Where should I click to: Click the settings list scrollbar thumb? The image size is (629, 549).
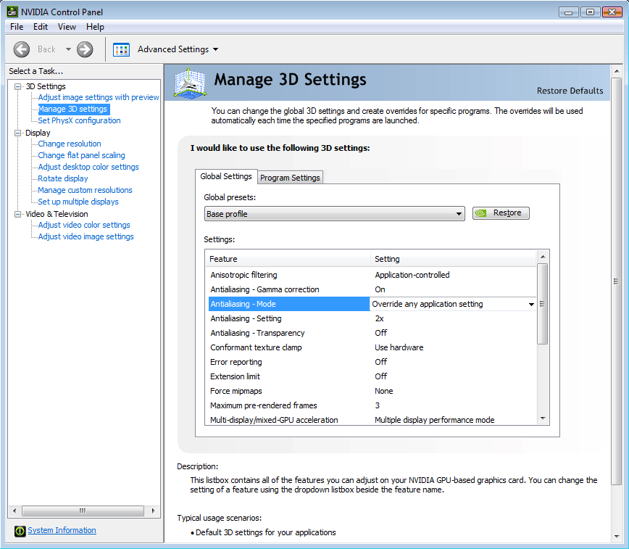click(542, 304)
